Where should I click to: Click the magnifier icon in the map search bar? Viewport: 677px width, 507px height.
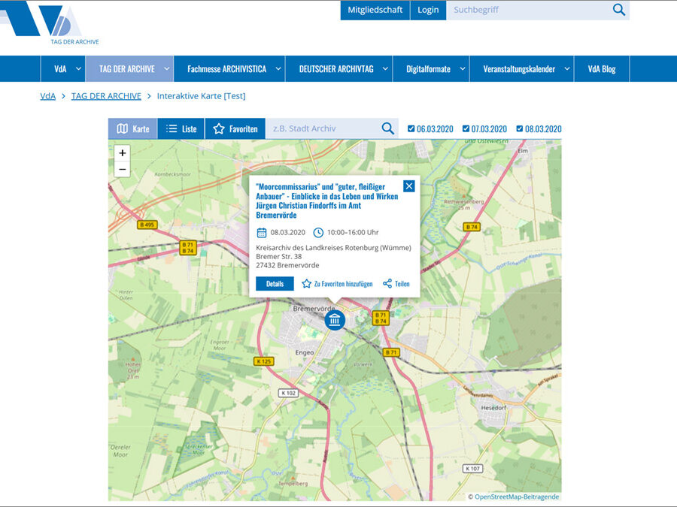387,128
